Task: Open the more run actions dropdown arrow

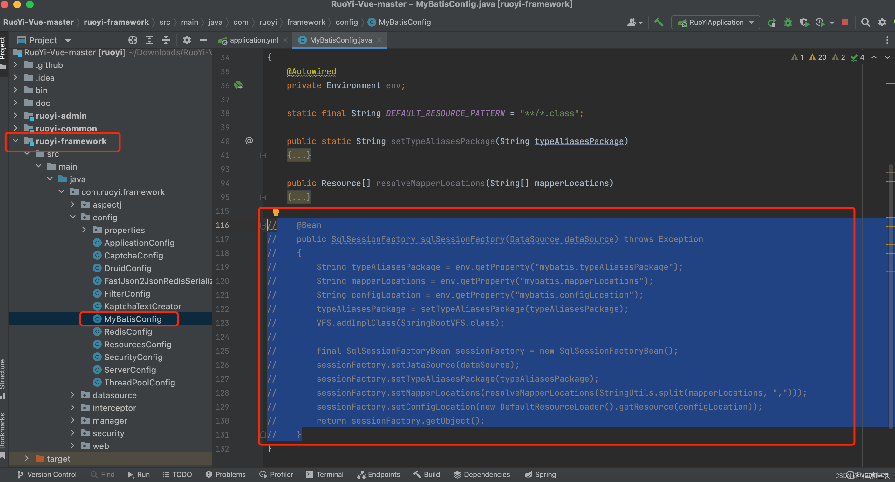Action: point(832,23)
